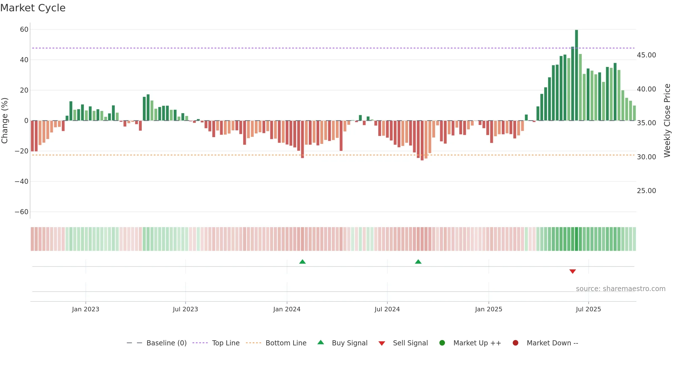Click the 35.00 price tick label
This screenshot has width=675, height=380.
point(646,123)
